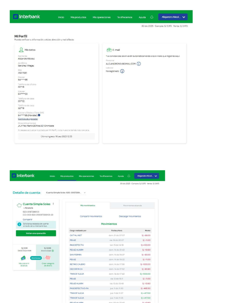
Task: Click the Interbank logo on the Mi Perfil page
Action: [x=26, y=17]
